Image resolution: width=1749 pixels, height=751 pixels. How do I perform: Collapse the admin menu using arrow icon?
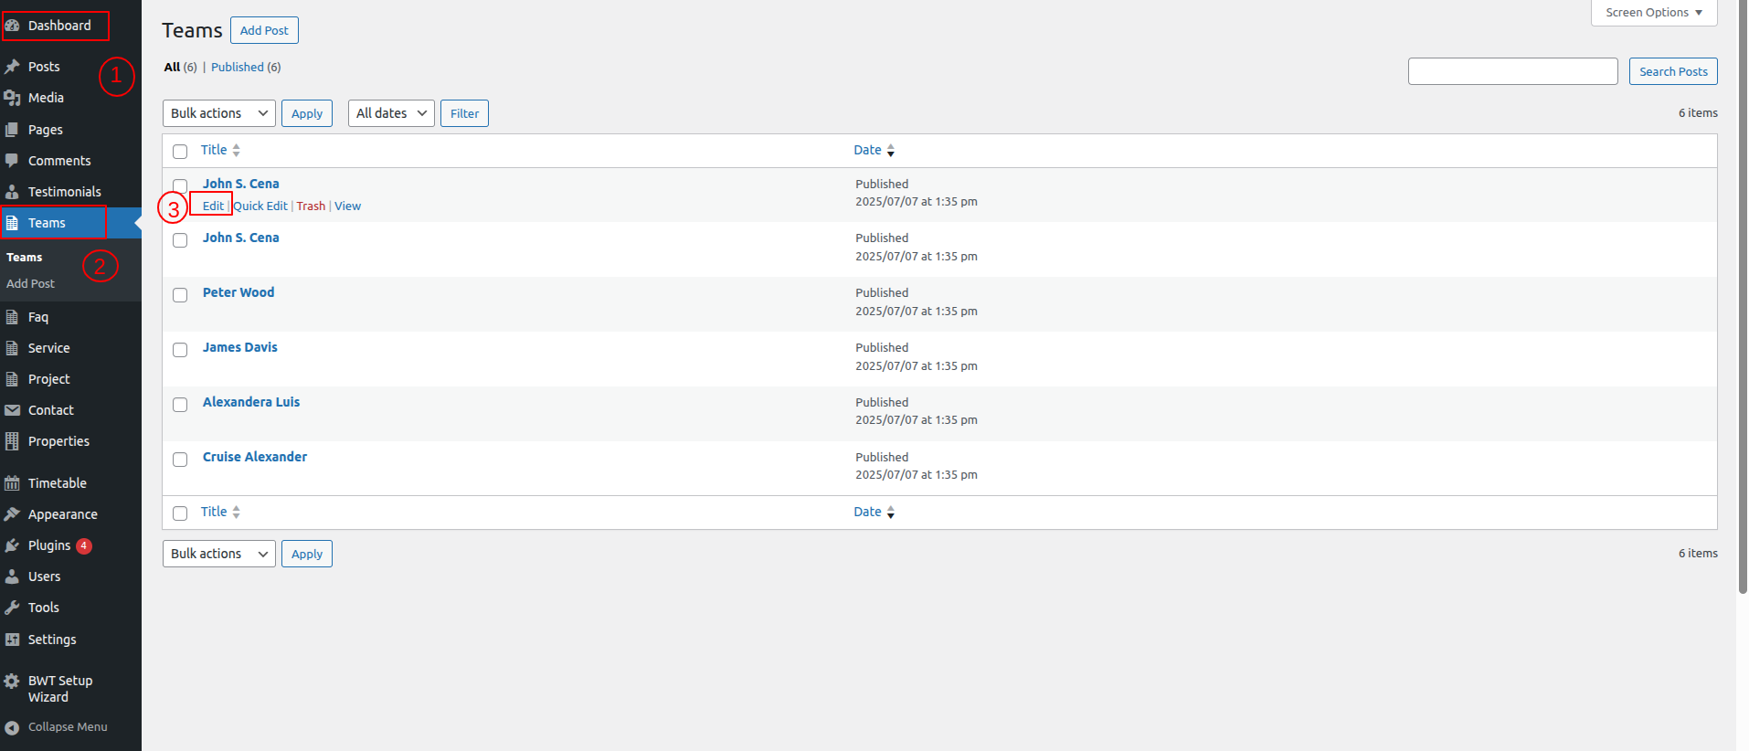pos(12,727)
